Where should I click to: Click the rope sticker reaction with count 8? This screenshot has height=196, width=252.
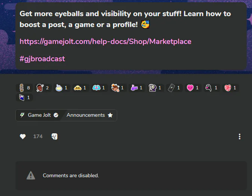tap(24, 88)
